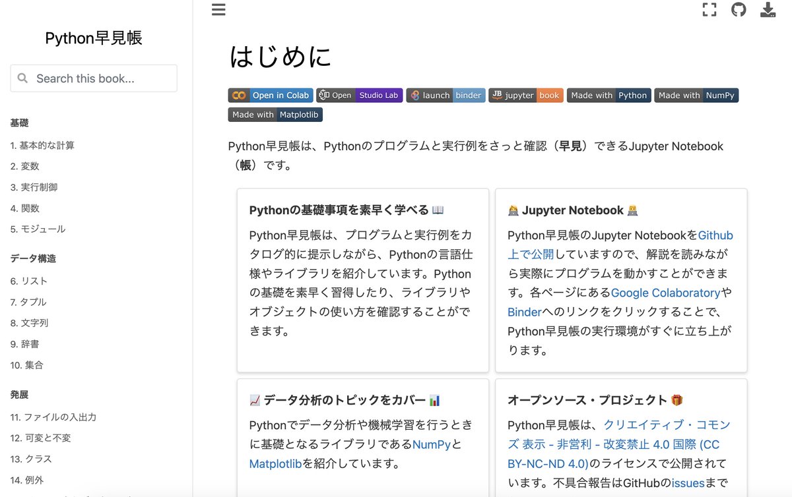This screenshot has height=497, width=792.
Task: Click the Python早見帳 site title
Action: click(x=93, y=38)
